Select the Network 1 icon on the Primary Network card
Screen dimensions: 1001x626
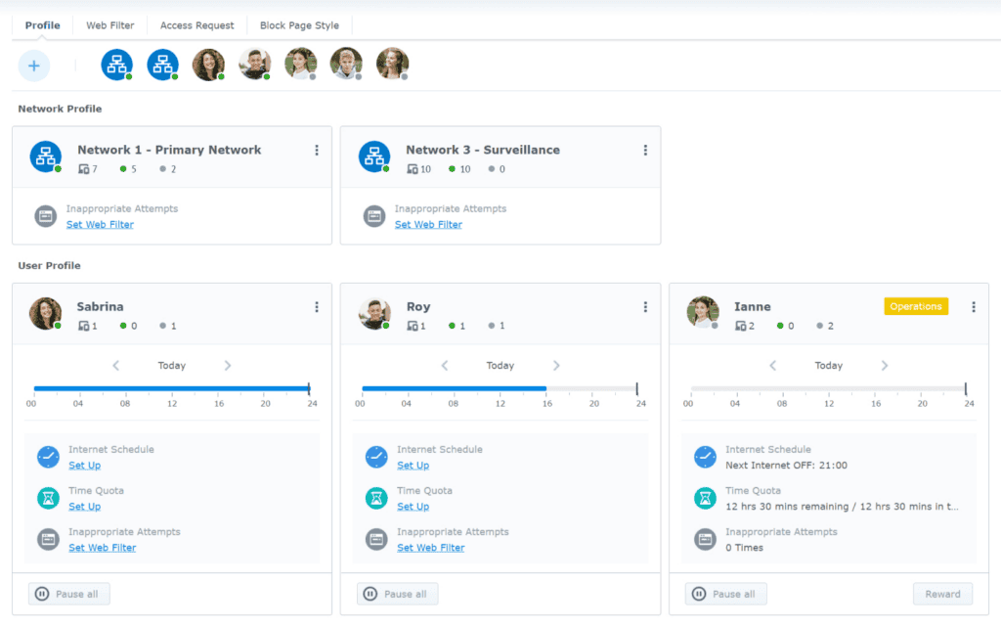point(45,156)
